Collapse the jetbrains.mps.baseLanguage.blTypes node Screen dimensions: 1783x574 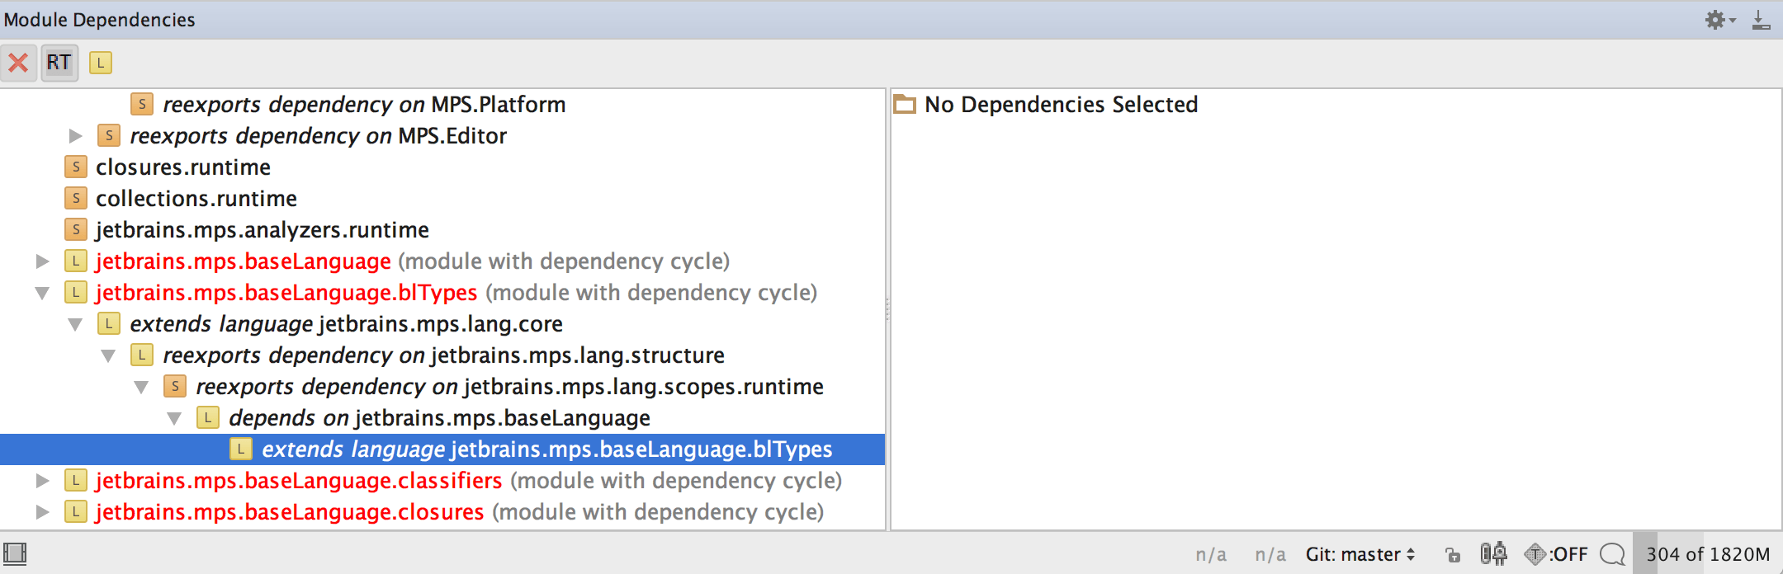[x=43, y=293]
